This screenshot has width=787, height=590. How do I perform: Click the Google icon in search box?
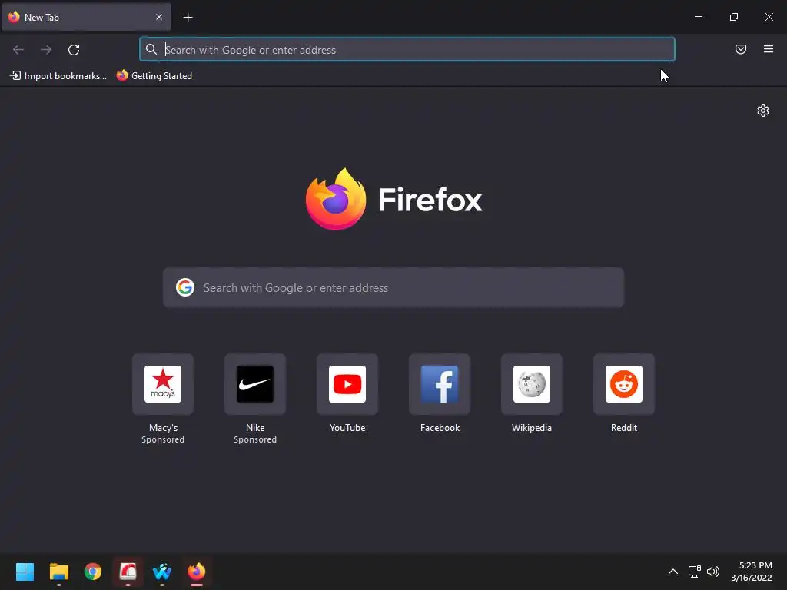(185, 287)
